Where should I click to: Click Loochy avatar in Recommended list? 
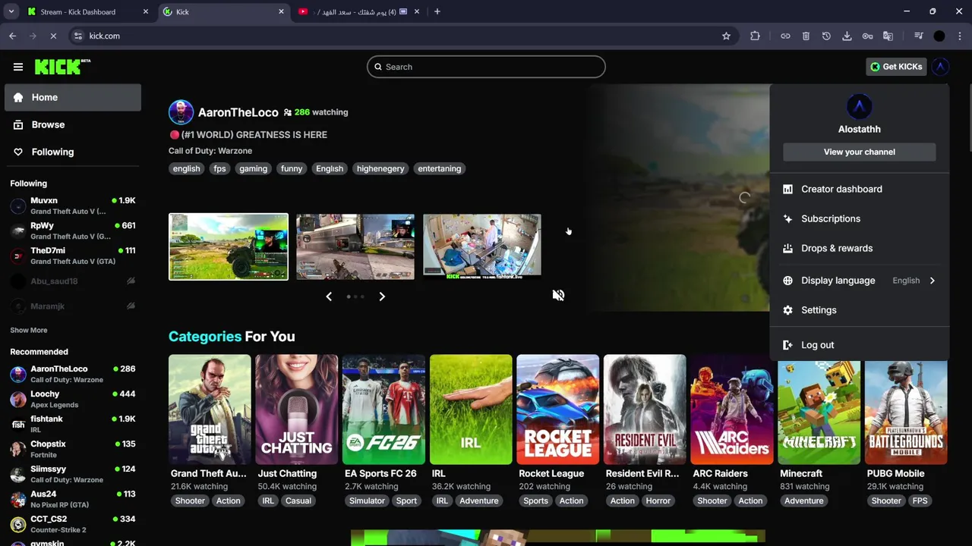[x=17, y=399]
